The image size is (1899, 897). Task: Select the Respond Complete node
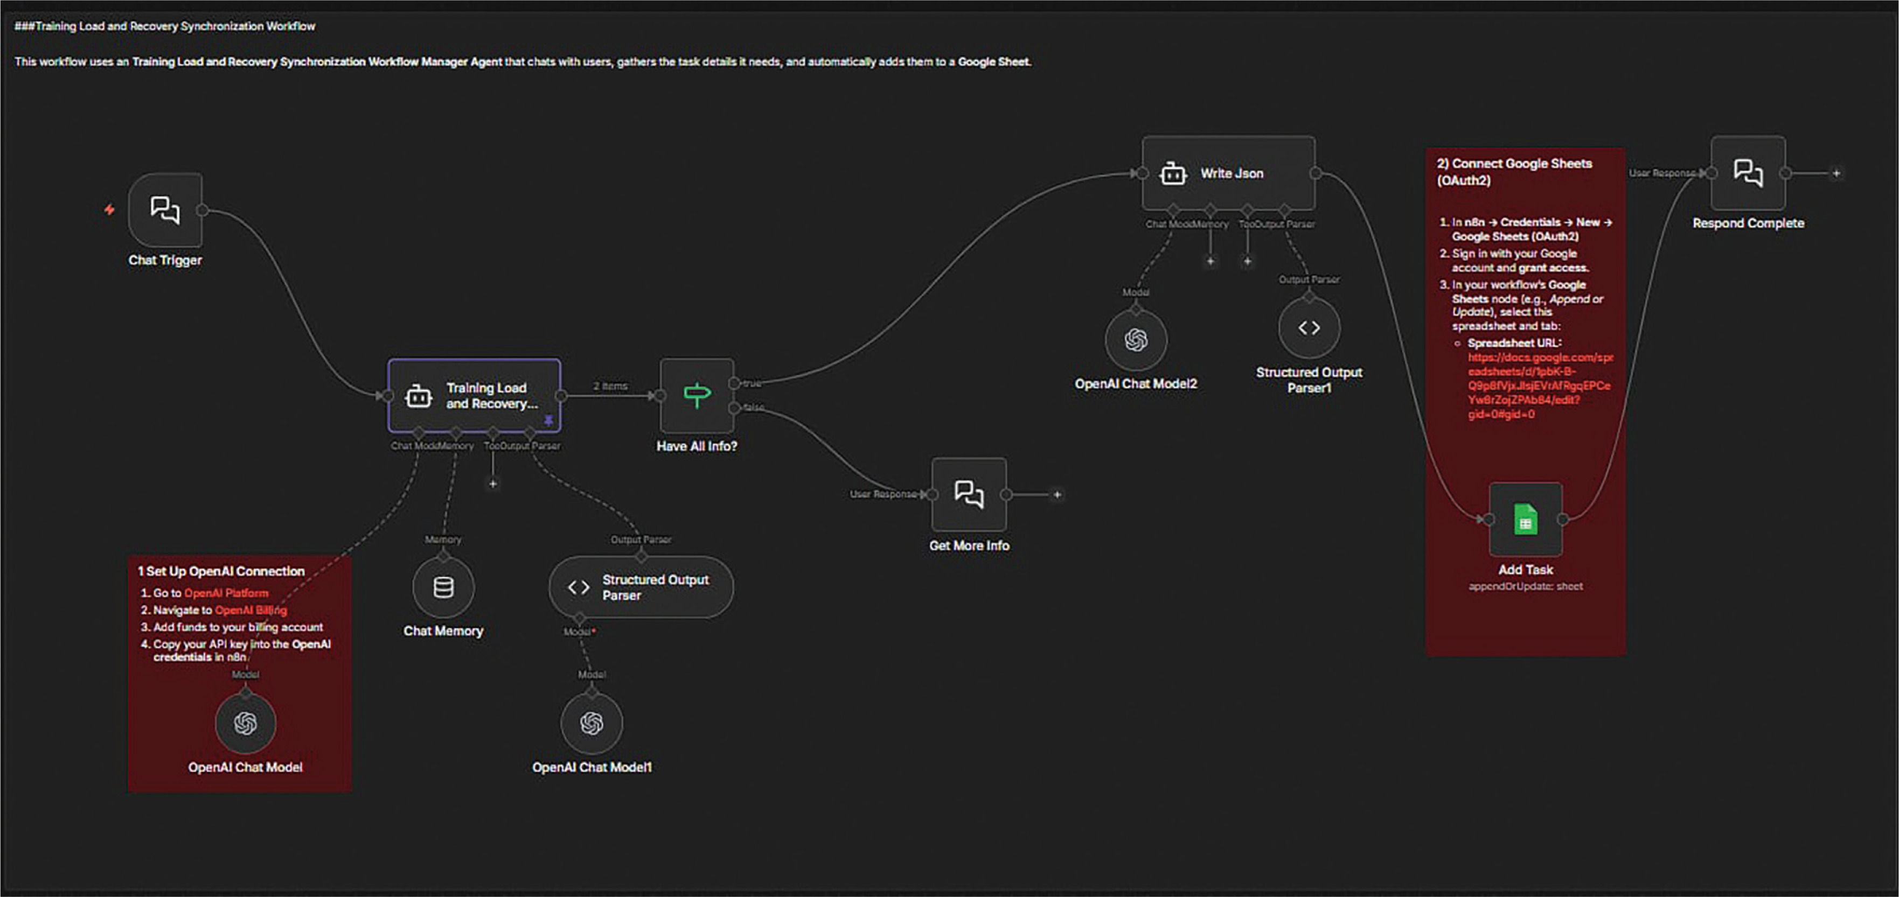point(1748,173)
